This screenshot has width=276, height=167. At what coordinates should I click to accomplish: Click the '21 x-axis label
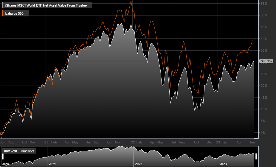point(46,142)
